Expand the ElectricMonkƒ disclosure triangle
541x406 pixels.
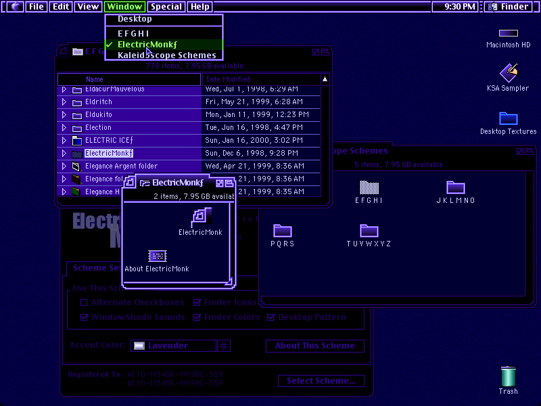tap(64, 154)
